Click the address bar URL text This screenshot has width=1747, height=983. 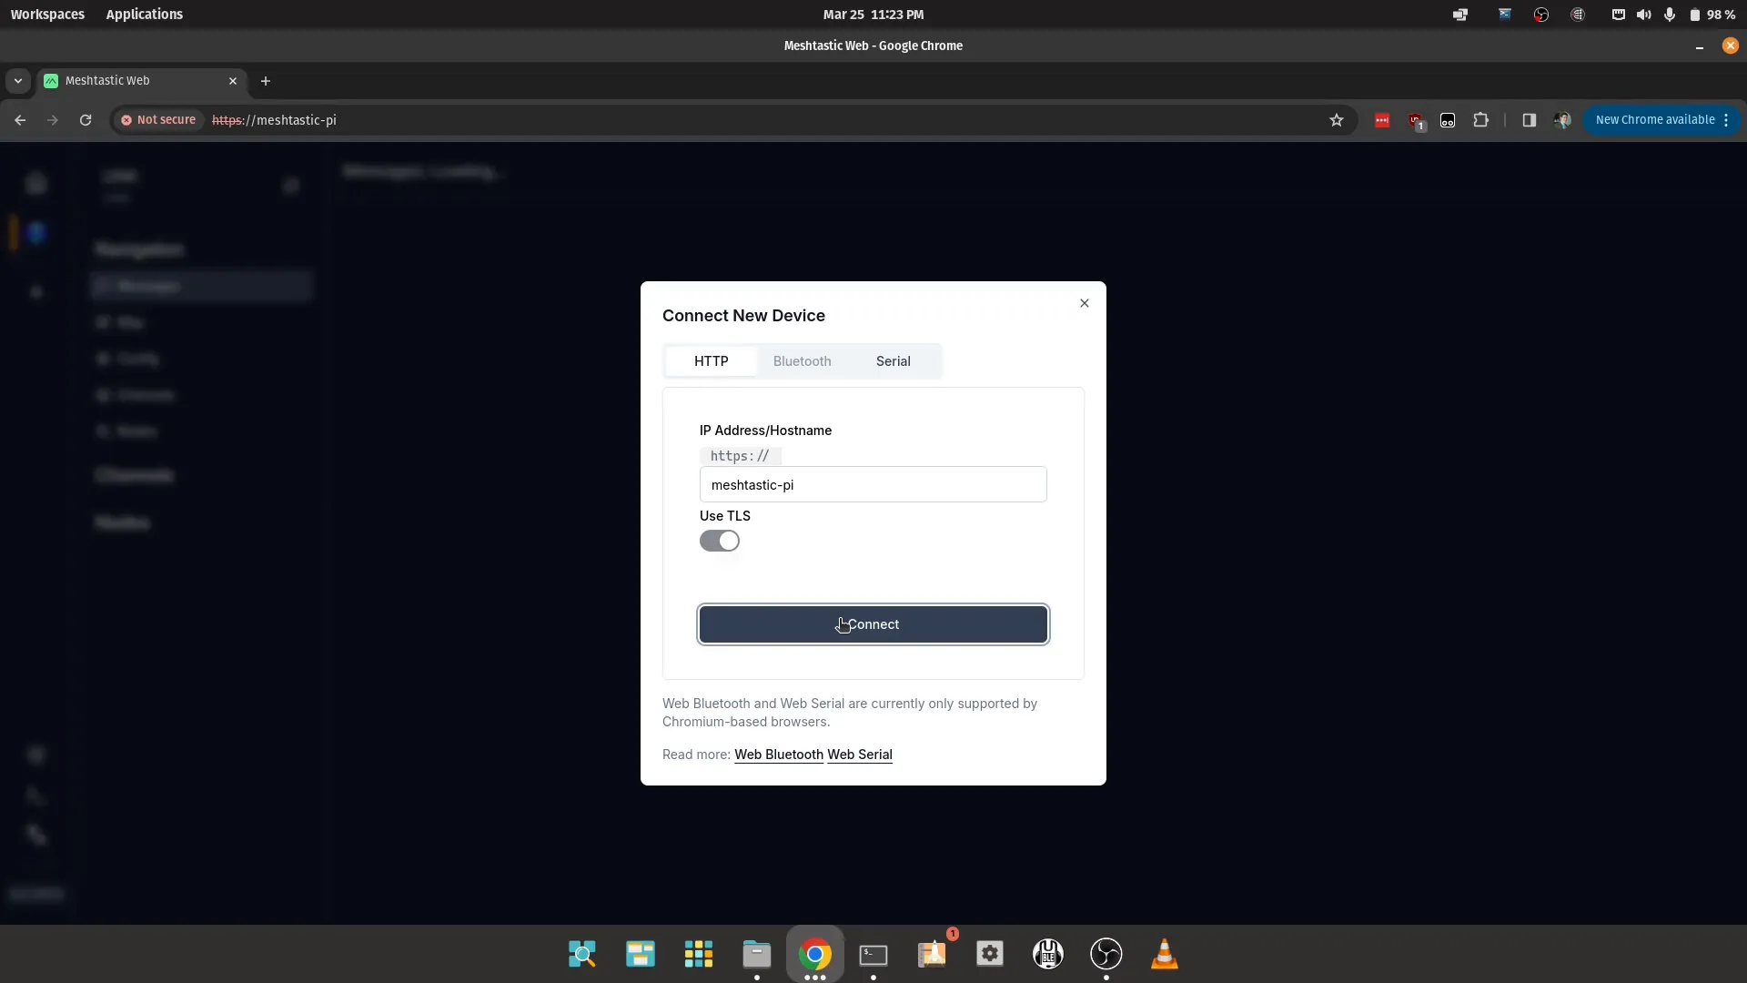[274, 120]
